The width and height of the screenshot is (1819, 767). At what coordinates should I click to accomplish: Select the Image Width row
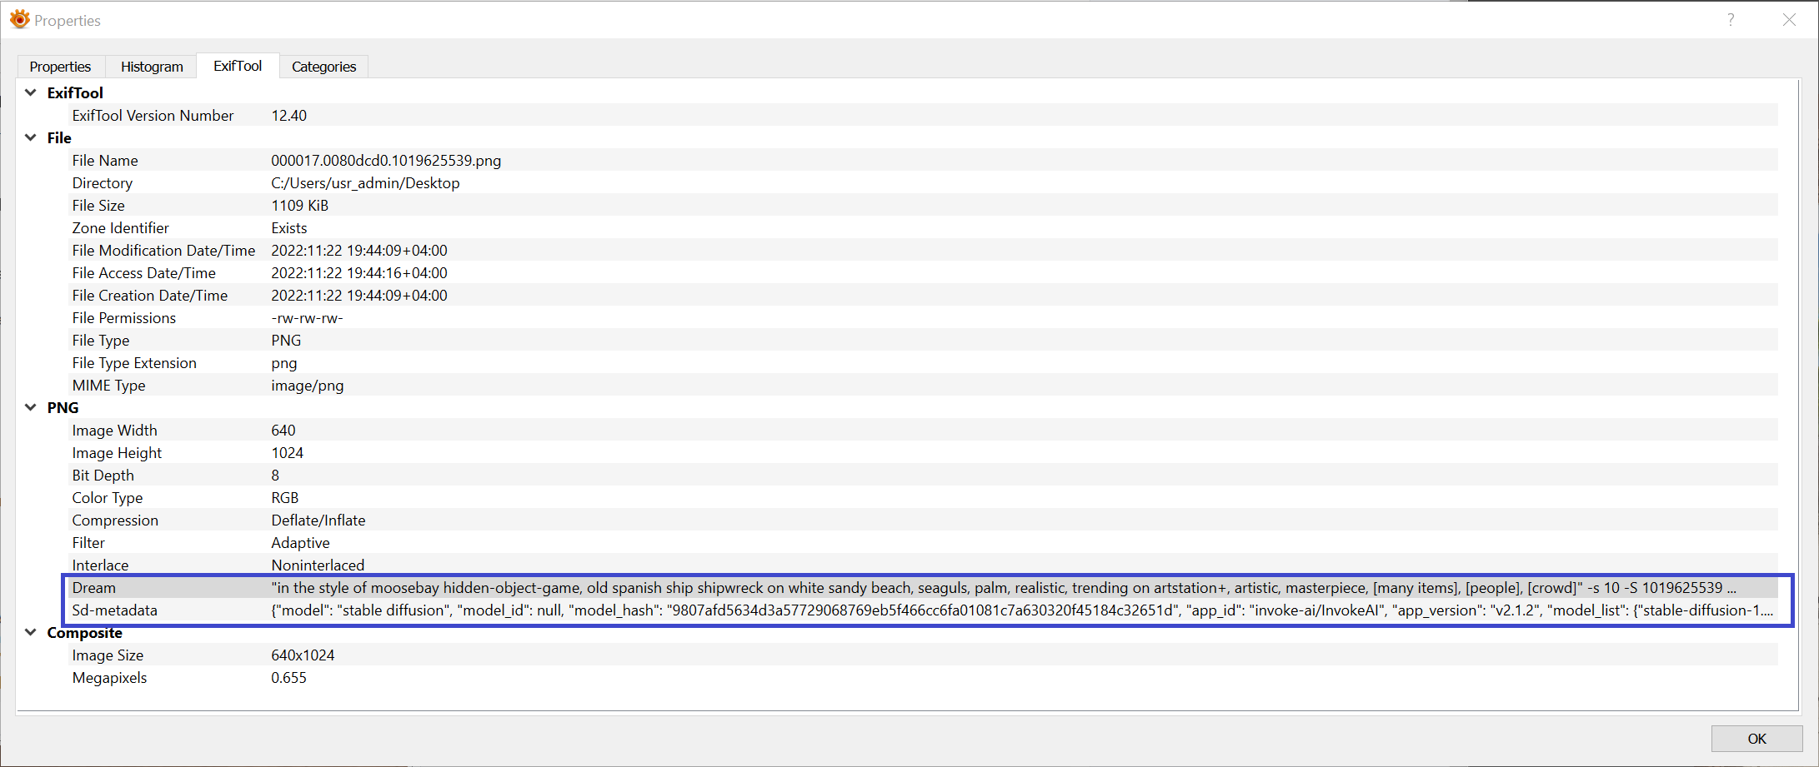click(x=922, y=430)
